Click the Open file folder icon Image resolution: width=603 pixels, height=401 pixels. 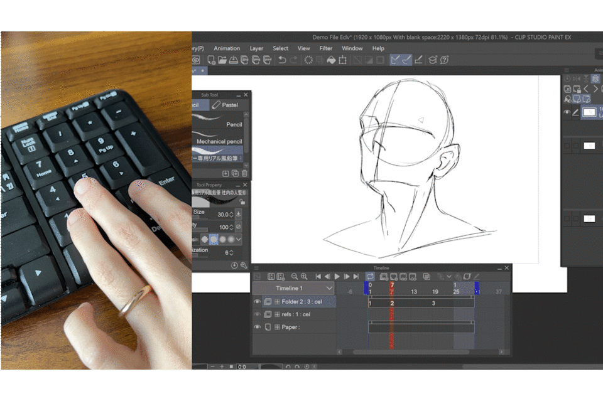pyautogui.click(x=222, y=60)
